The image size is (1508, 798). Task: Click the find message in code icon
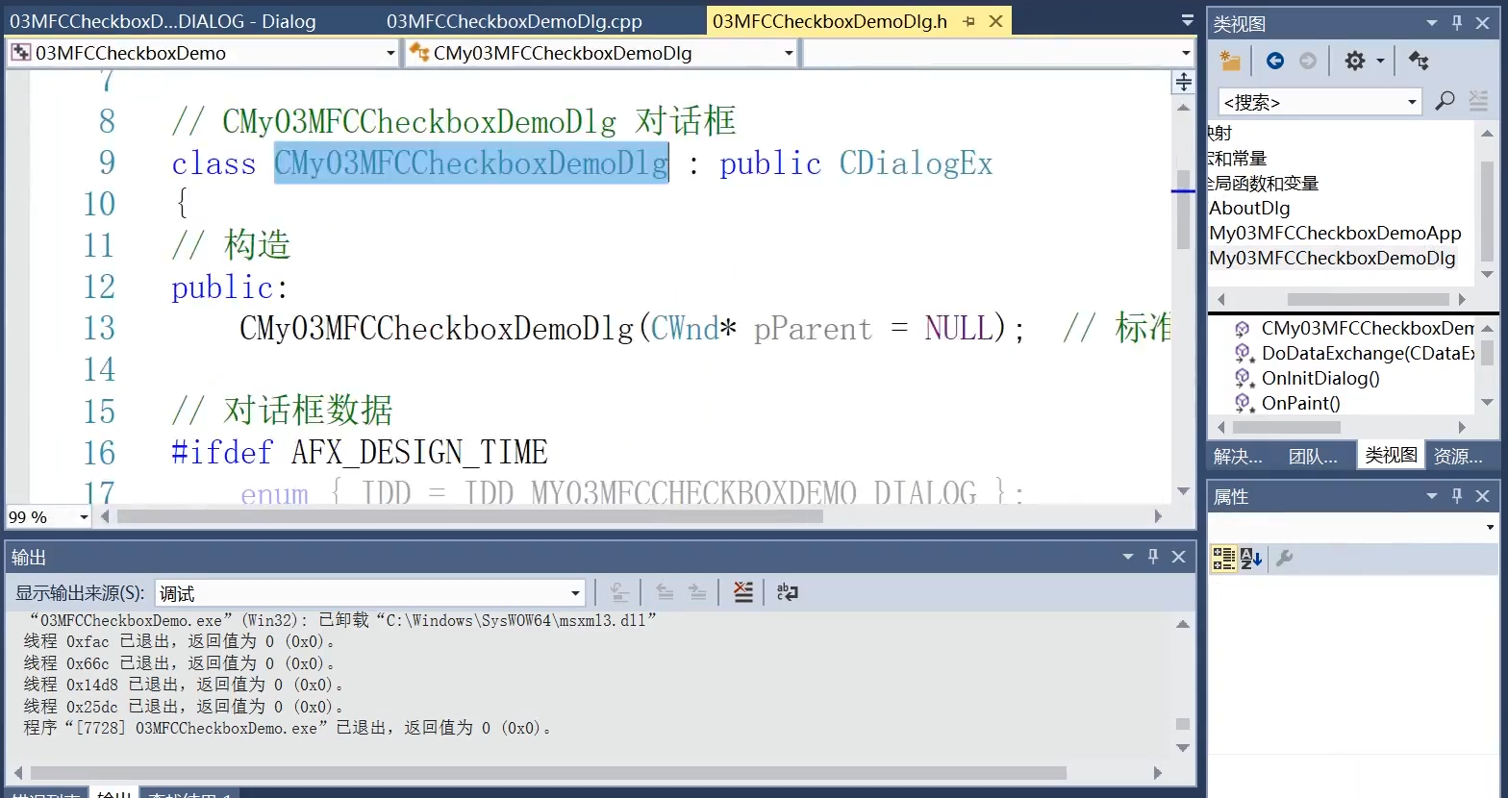(x=620, y=592)
